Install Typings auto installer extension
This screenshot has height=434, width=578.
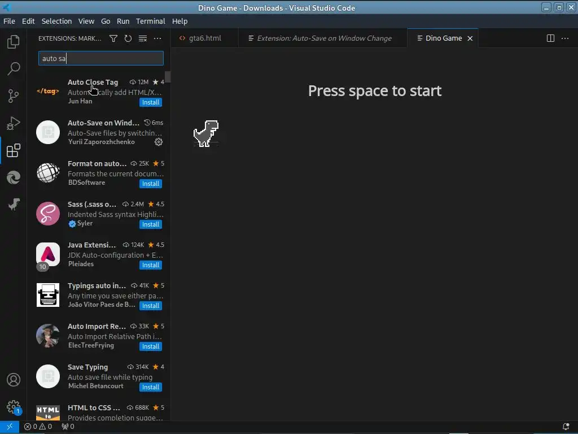pyautogui.click(x=150, y=306)
